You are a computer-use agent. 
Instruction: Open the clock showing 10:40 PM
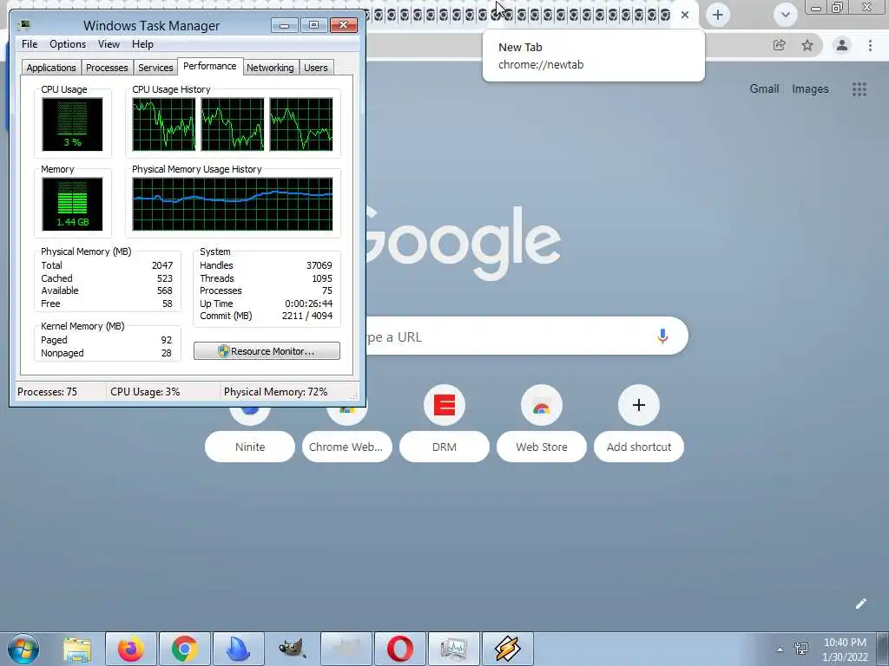coord(845,650)
